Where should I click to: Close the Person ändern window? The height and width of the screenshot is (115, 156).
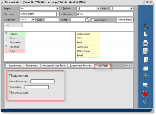tap(151, 2)
